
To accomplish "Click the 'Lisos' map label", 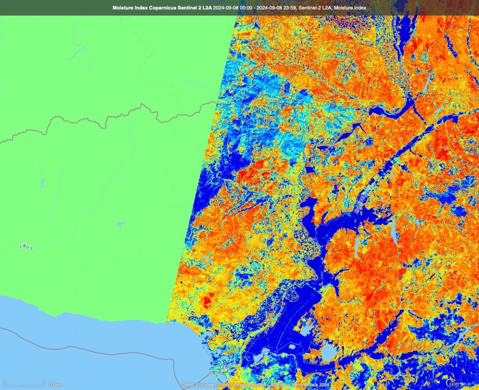I will point(27,246).
